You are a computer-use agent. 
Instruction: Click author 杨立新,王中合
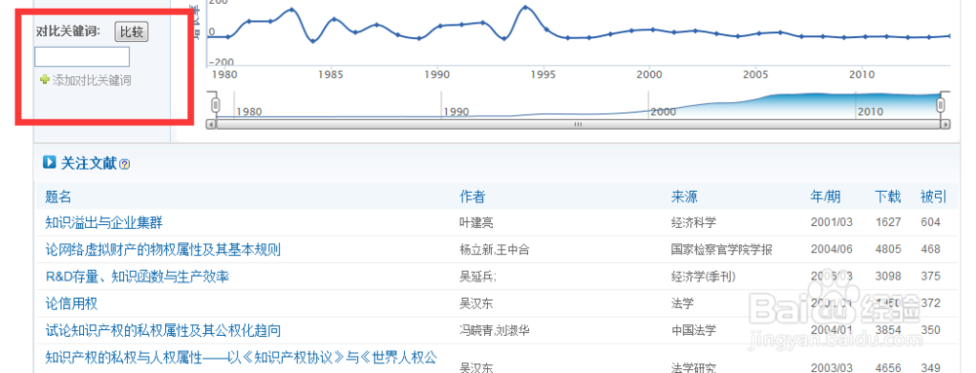point(494,249)
